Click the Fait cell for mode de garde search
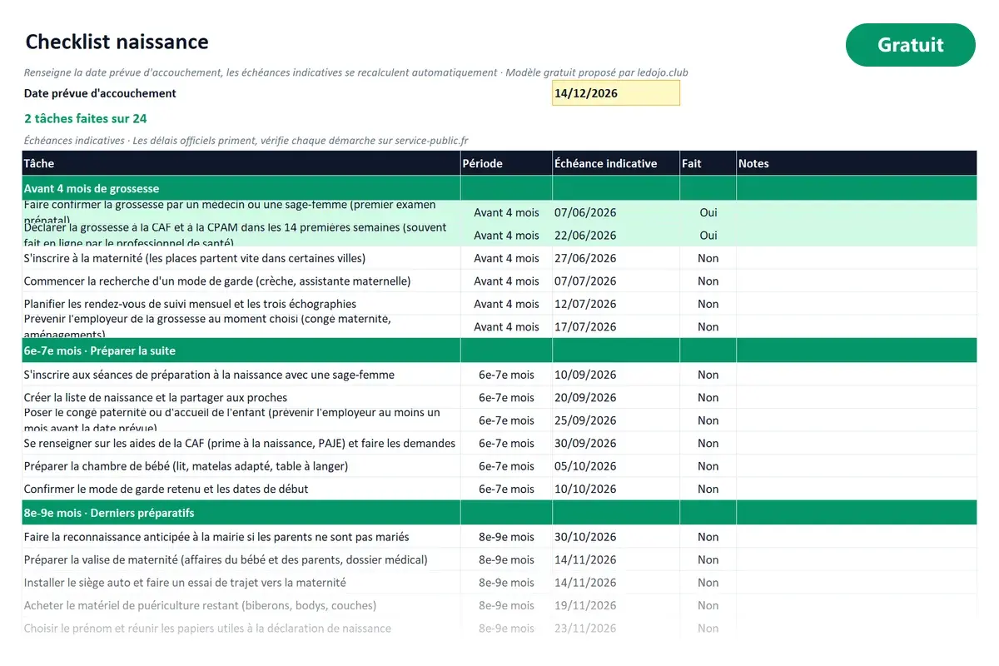The image size is (999, 666). tap(708, 281)
